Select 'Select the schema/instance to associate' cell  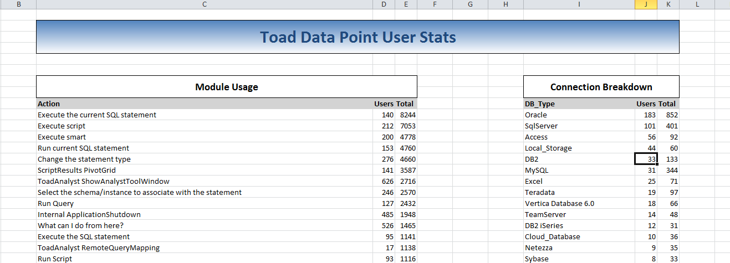(x=204, y=192)
